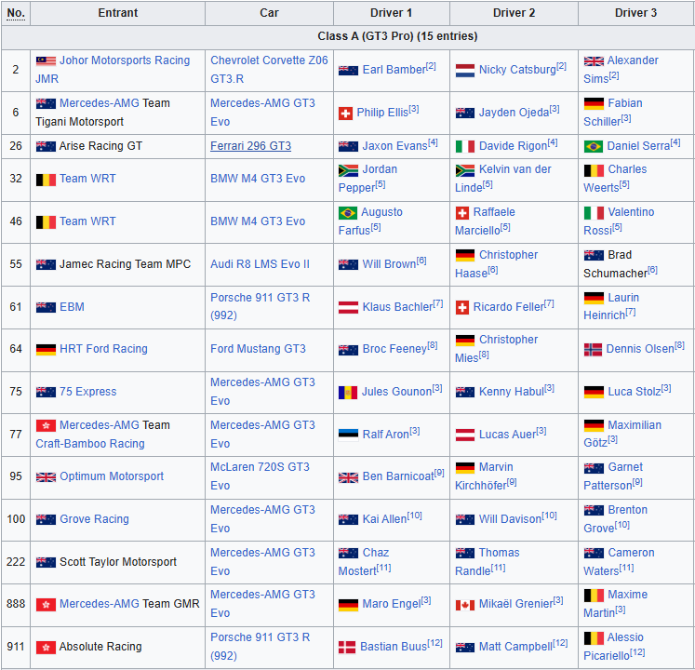
Task: Open the Kenny Habul driver link
Action: pyautogui.click(x=511, y=392)
